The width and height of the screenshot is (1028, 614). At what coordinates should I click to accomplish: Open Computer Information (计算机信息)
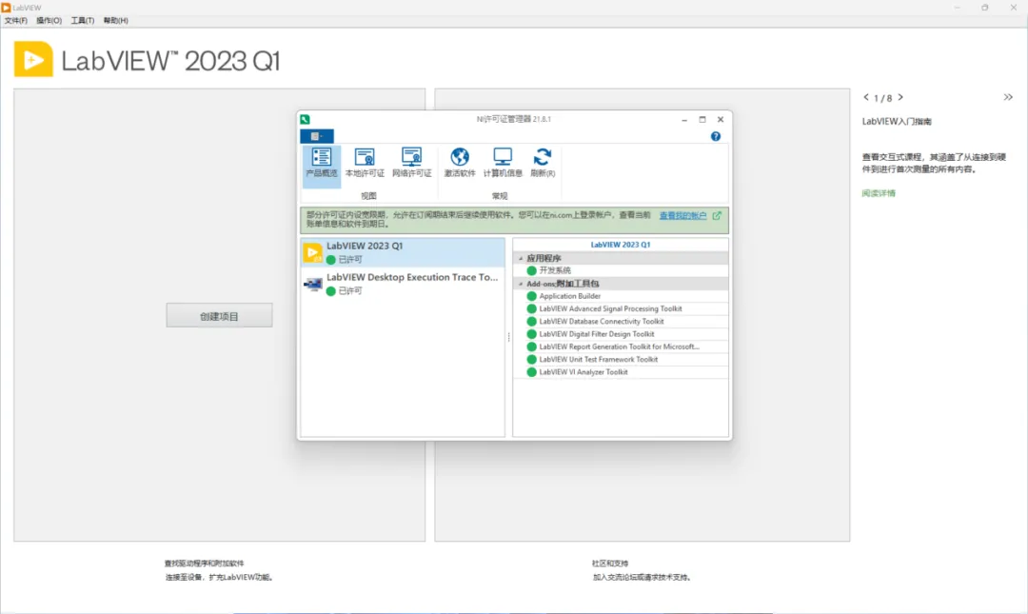503,163
